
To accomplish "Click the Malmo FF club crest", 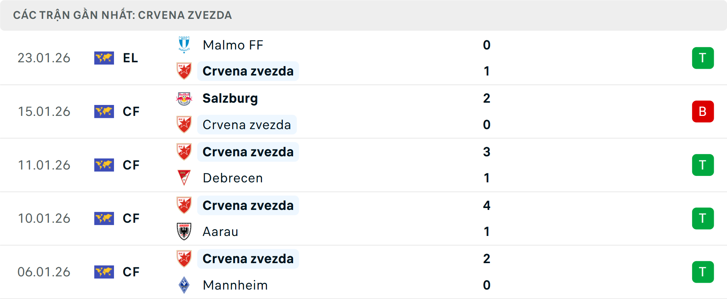I will 184,45.
